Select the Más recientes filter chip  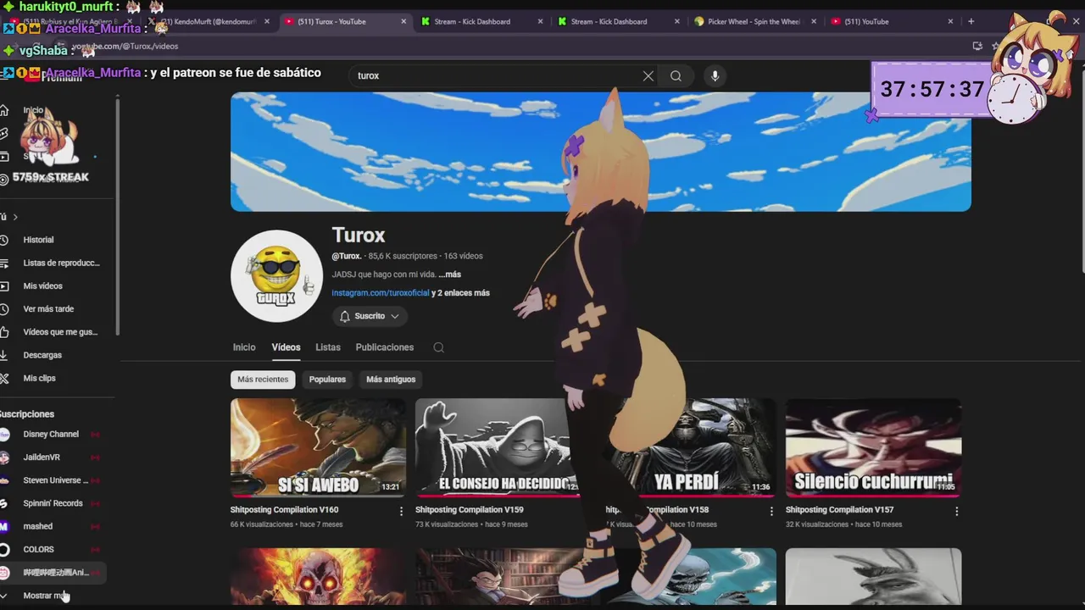(x=263, y=380)
